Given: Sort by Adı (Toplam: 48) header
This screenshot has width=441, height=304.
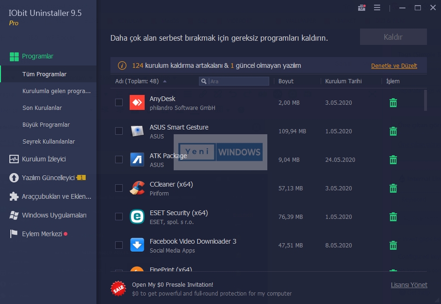Looking at the screenshot, I should [x=137, y=81].
